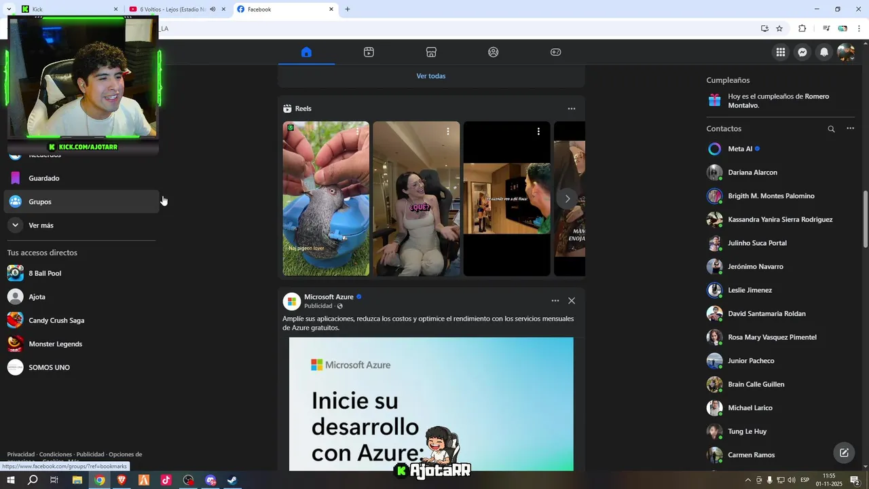Open the Reels section three-dot menu
This screenshot has width=869, height=489.
572,109
